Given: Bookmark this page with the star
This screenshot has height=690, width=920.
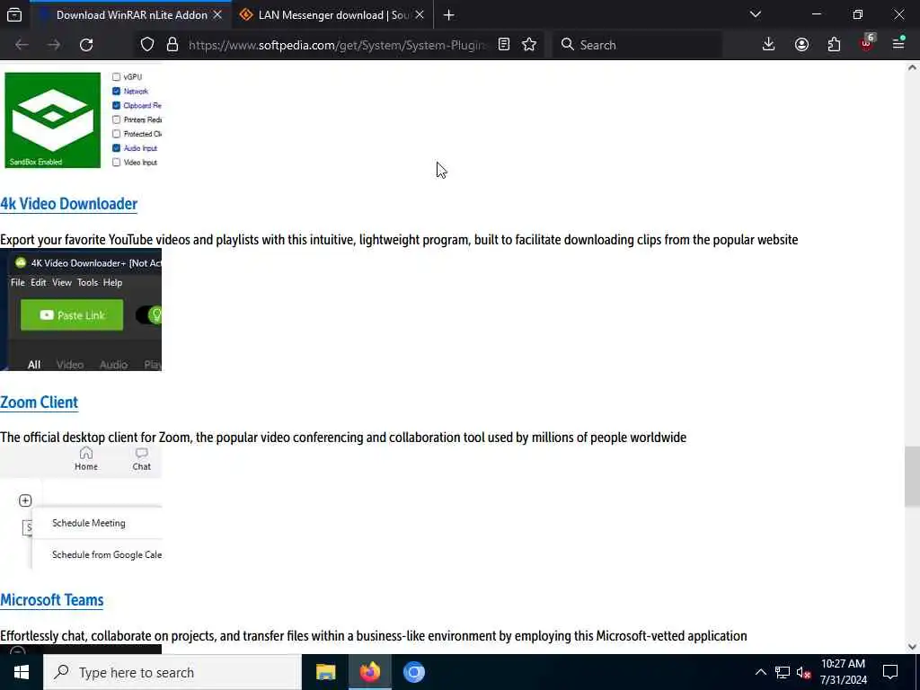Looking at the screenshot, I should pyautogui.click(x=529, y=45).
